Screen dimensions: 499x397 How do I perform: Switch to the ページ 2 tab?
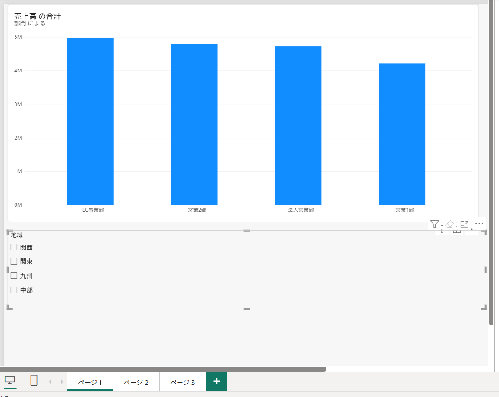[x=136, y=382]
